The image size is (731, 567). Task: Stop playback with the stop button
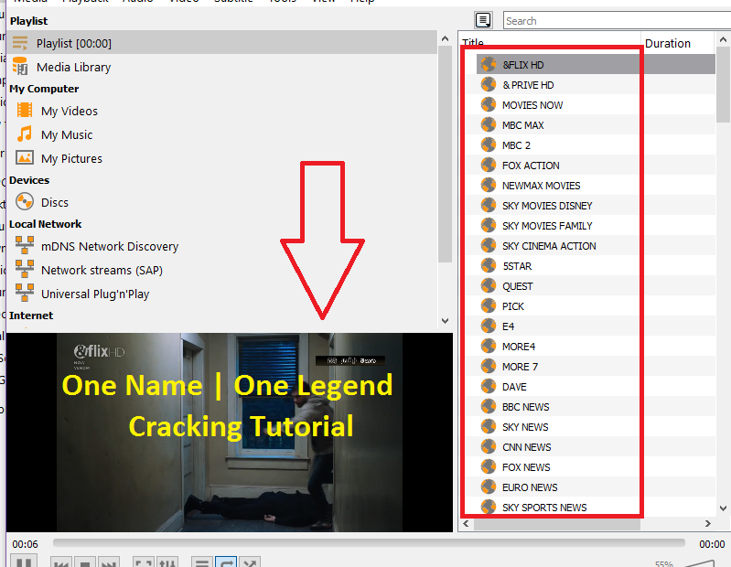coord(85,562)
